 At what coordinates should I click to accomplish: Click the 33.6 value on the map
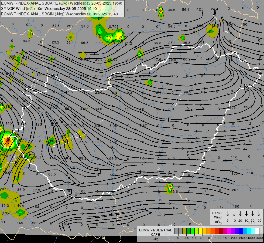click(98, 109)
